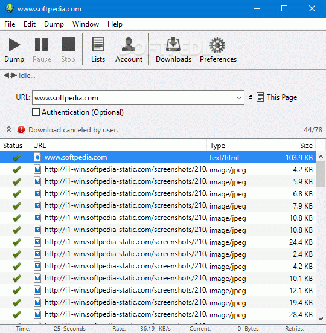Click the 36.19 KB/s rate value
The height and width of the screenshot is (333, 326).
click(x=155, y=329)
